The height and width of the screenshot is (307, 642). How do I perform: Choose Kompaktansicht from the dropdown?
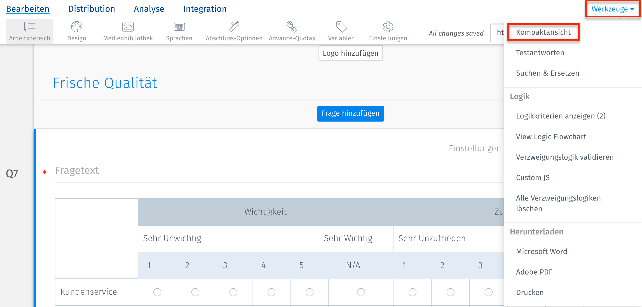point(543,32)
